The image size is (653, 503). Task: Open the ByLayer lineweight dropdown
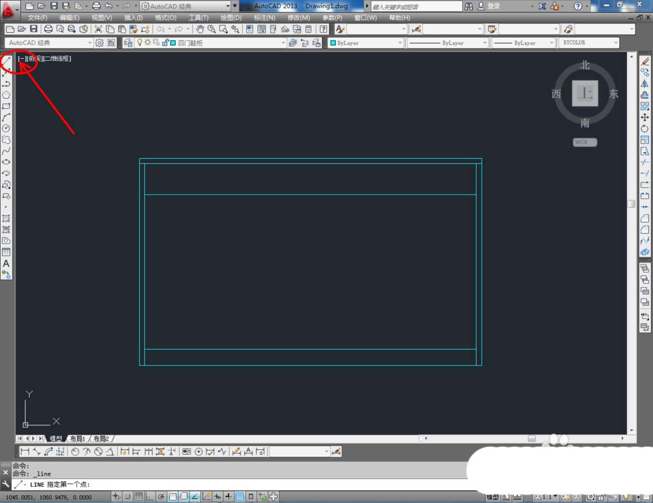[551, 42]
